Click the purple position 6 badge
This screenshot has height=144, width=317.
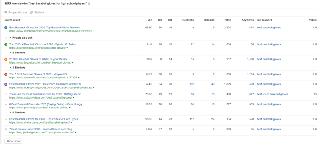pyautogui.click(x=6, y=84)
